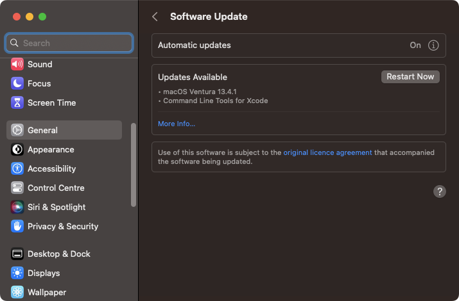Click the sidebar vertical scrollbar

[134, 165]
